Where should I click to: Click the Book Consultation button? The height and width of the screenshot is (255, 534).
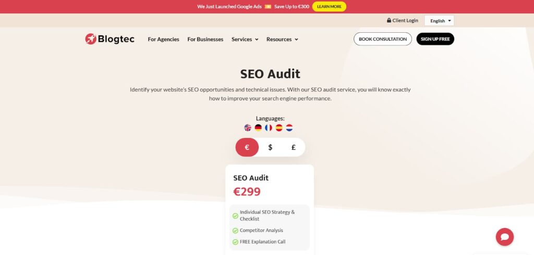pyautogui.click(x=382, y=39)
